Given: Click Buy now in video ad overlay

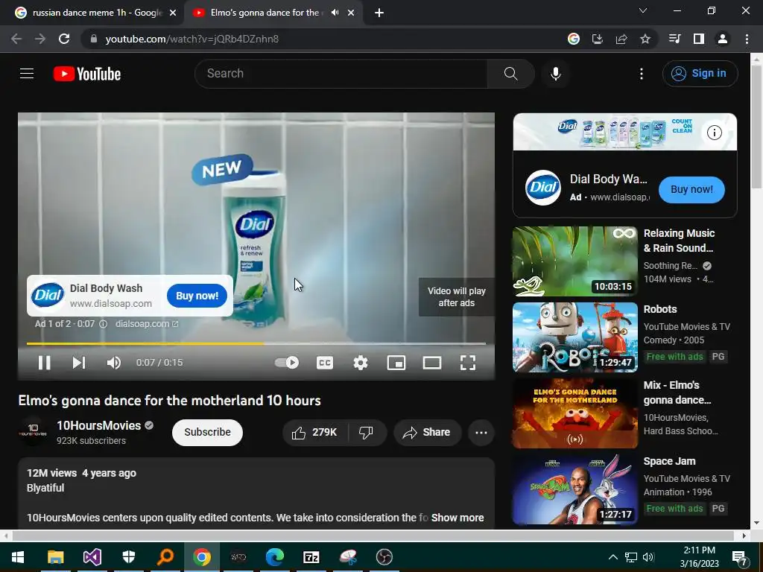Looking at the screenshot, I should (197, 296).
